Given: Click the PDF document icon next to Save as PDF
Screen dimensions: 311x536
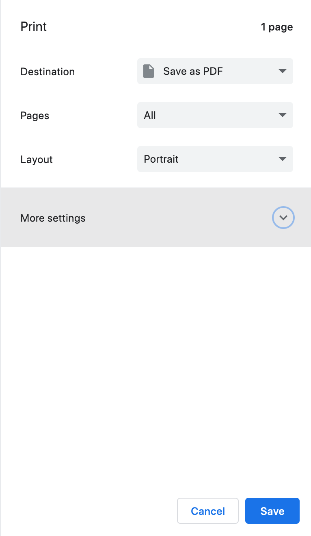Looking at the screenshot, I should [149, 71].
